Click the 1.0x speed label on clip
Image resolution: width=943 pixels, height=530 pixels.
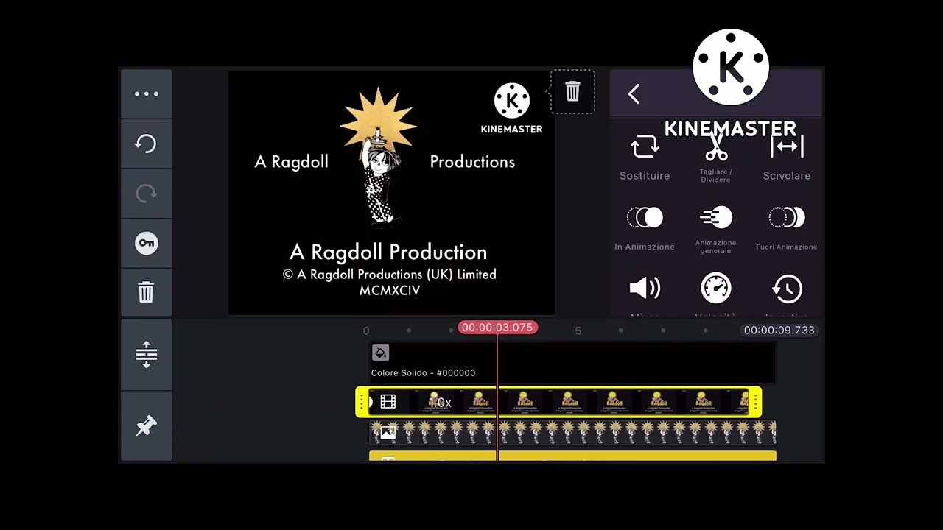click(x=440, y=403)
